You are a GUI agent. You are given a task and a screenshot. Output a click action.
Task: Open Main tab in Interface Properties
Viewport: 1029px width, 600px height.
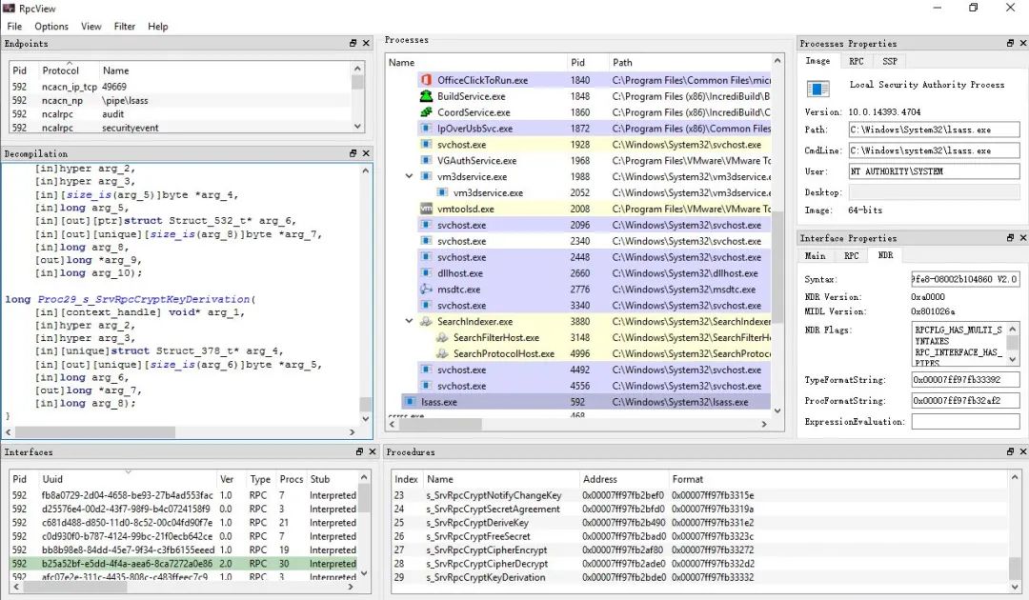816,255
